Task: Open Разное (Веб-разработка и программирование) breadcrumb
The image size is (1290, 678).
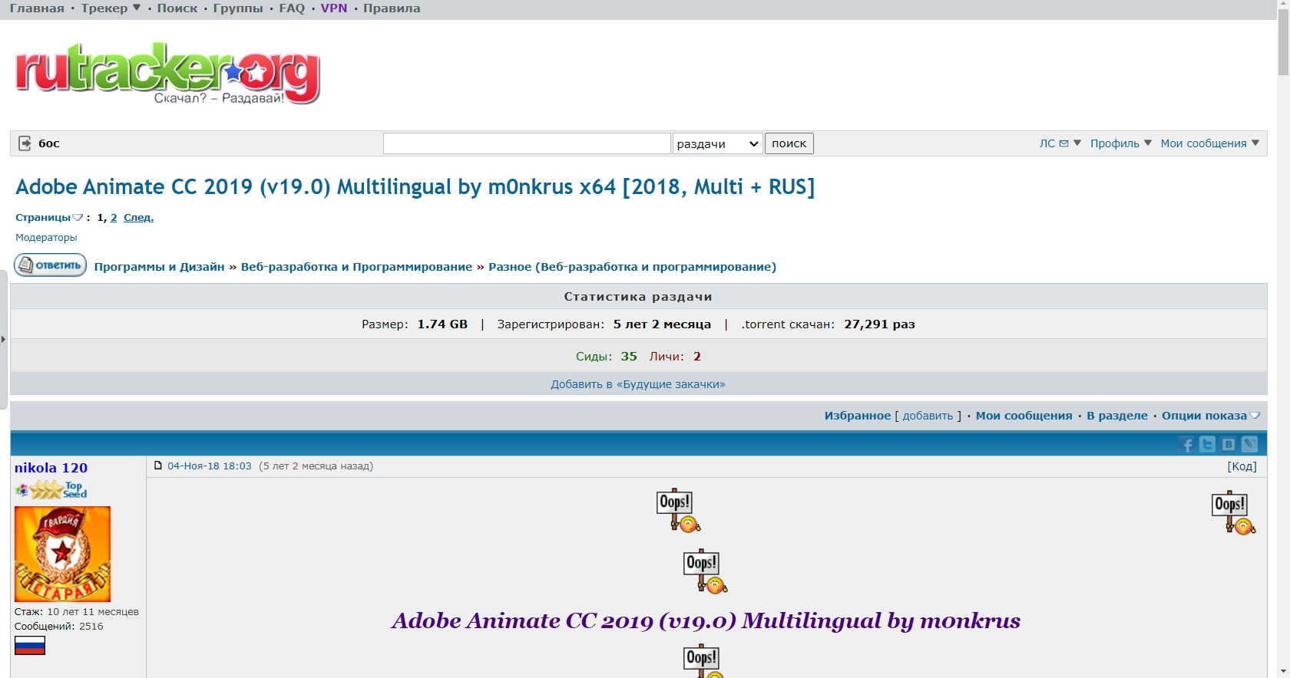Action: [x=633, y=267]
